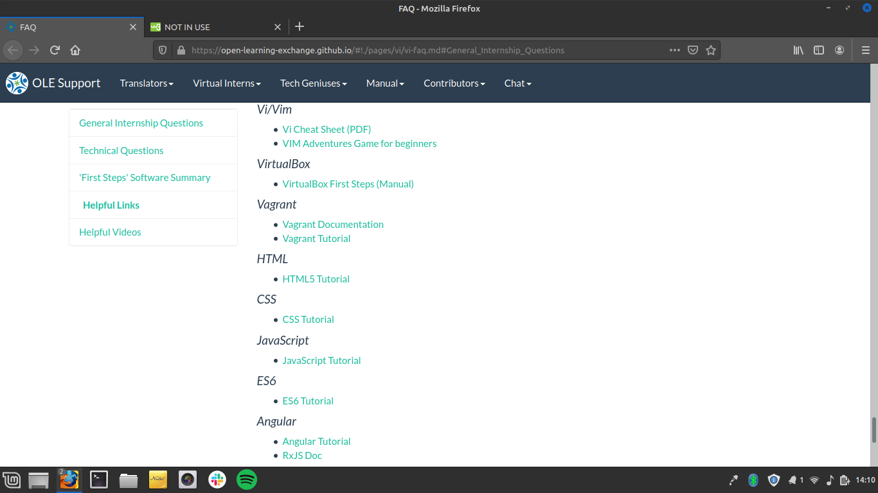The image size is (878, 493).
Task: Open 'First Steps' Software Summary sidebar item
Action: point(145,177)
